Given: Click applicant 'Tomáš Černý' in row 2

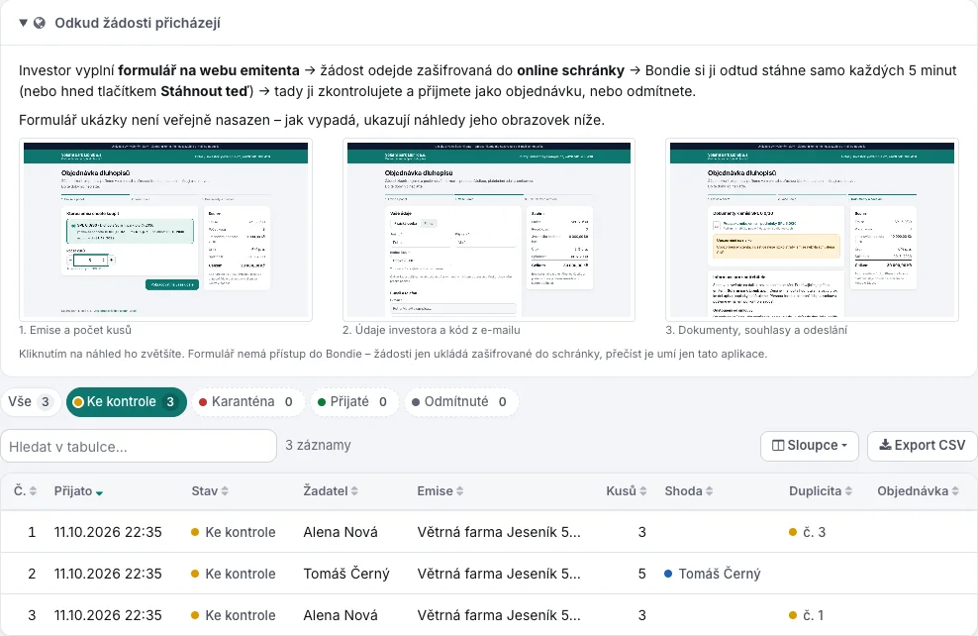Looking at the screenshot, I should [346, 574].
